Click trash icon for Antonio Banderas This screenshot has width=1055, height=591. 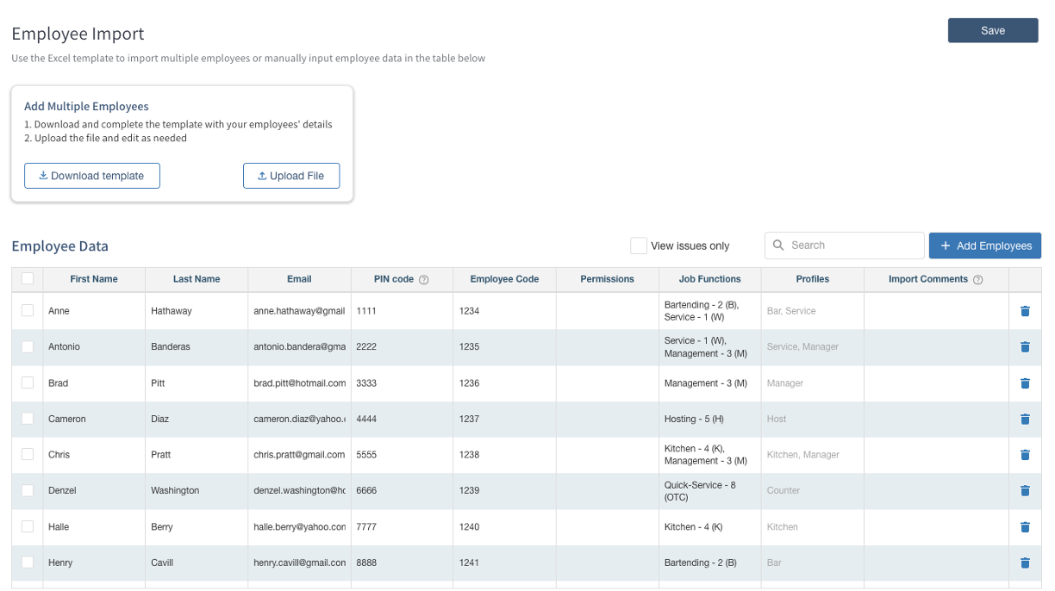pyautogui.click(x=1025, y=347)
